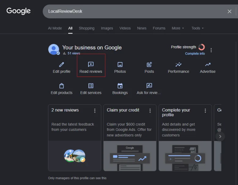Open the Bookings calendar icon
The width and height of the screenshot is (238, 185).
coord(120,86)
